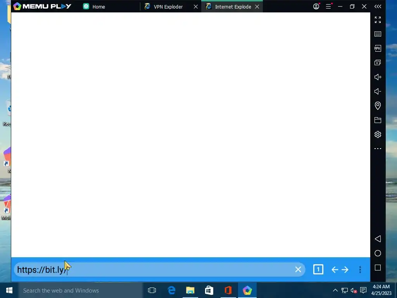
Task: Toggle fullscreen mode in MEmu sidebar
Action: click(378, 20)
